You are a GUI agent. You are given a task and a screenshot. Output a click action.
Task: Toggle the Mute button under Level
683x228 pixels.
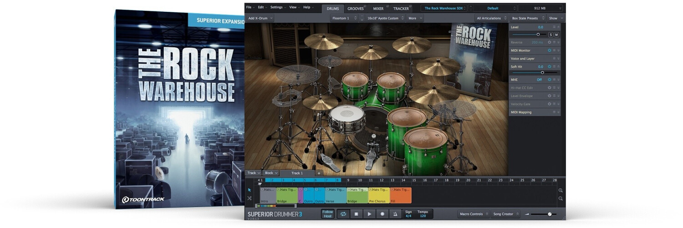tap(556, 35)
